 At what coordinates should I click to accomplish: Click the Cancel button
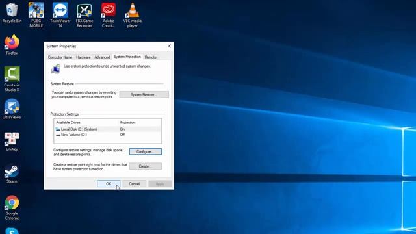pyautogui.click(x=135, y=184)
